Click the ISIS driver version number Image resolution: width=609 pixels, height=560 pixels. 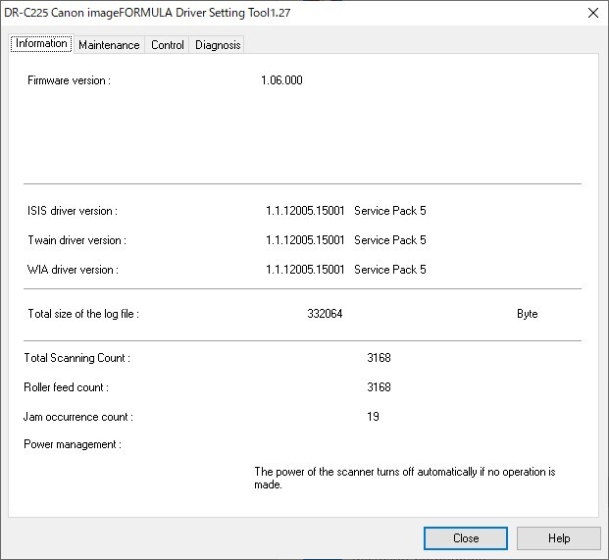point(305,211)
